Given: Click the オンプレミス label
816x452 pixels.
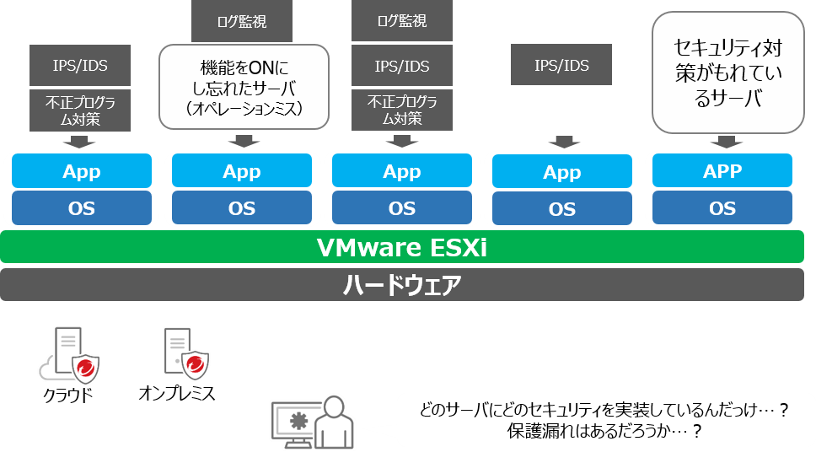Looking at the screenshot, I should pyautogui.click(x=177, y=393).
